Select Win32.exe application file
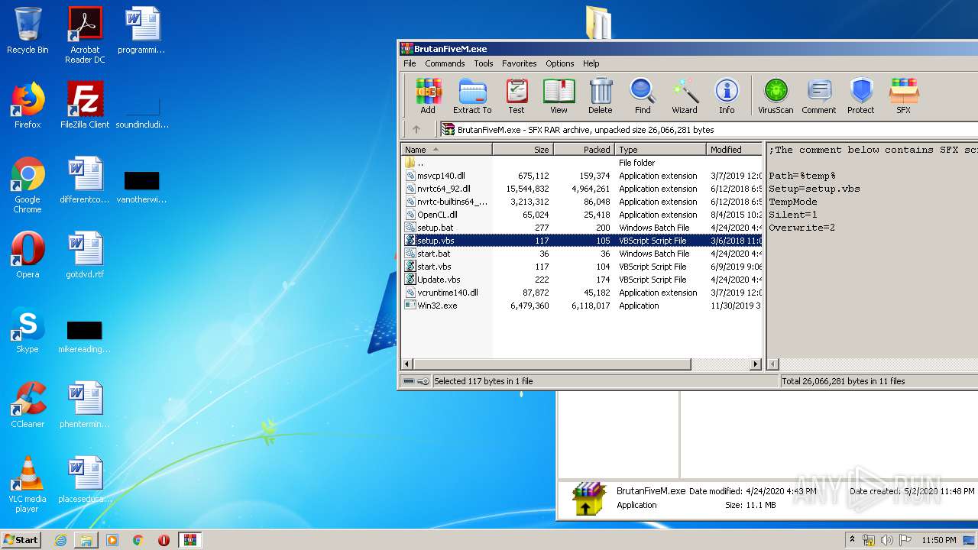Viewport: 978px width, 550px height. 581,306
